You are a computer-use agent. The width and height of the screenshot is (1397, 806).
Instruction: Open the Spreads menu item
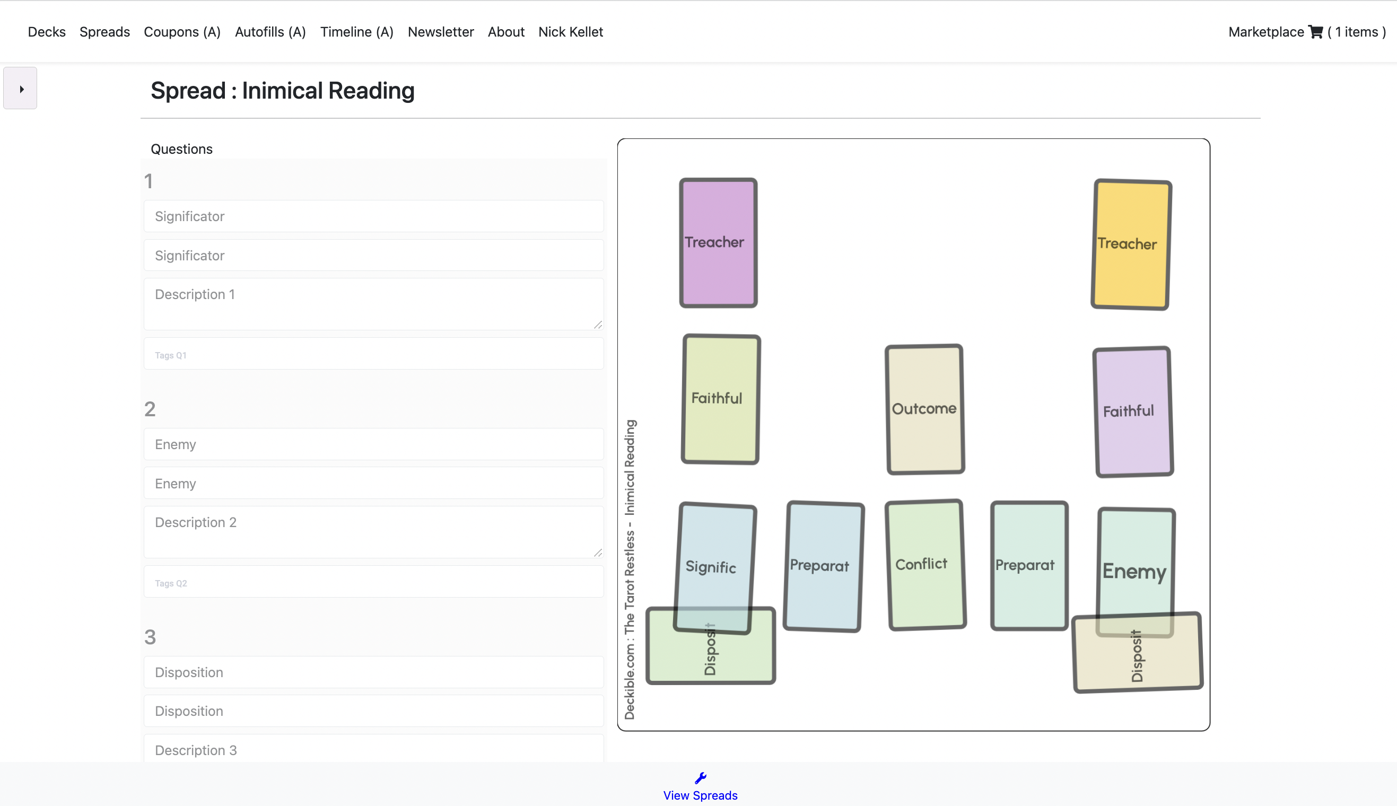[104, 32]
